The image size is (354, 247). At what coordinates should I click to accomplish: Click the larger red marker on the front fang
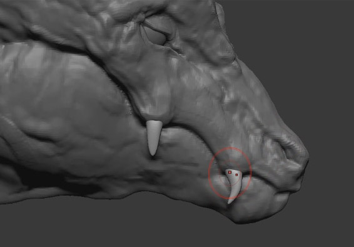click(x=230, y=172)
